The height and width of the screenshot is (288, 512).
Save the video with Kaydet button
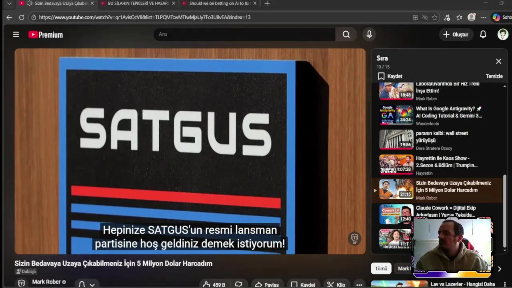303,285
